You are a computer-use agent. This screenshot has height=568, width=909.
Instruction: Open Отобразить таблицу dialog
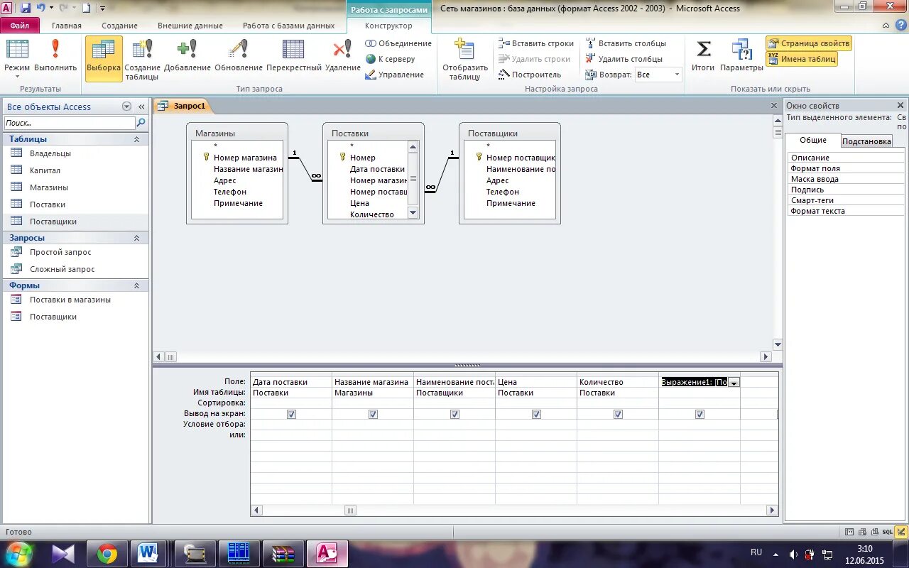465,58
